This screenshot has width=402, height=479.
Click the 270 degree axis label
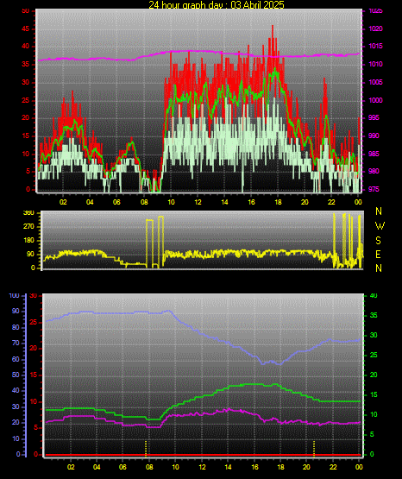pos(28,227)
